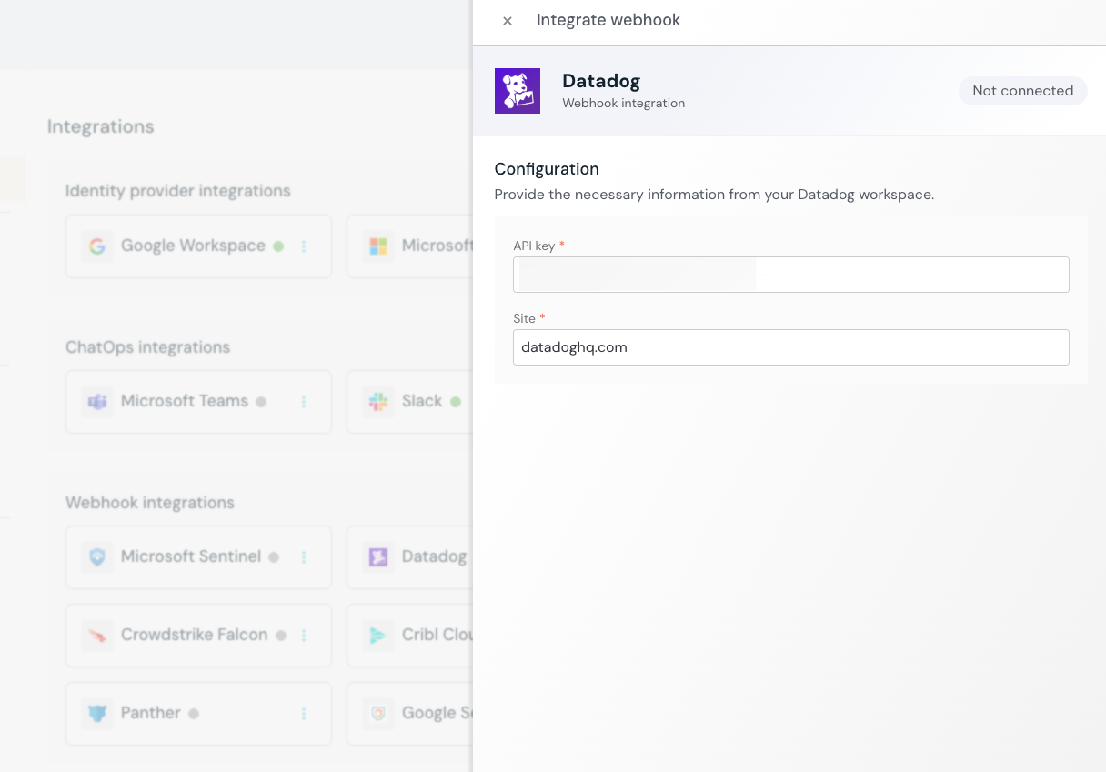
Task: Click the Webhook integration subtitle under Datadog
Action: [624, 104]
